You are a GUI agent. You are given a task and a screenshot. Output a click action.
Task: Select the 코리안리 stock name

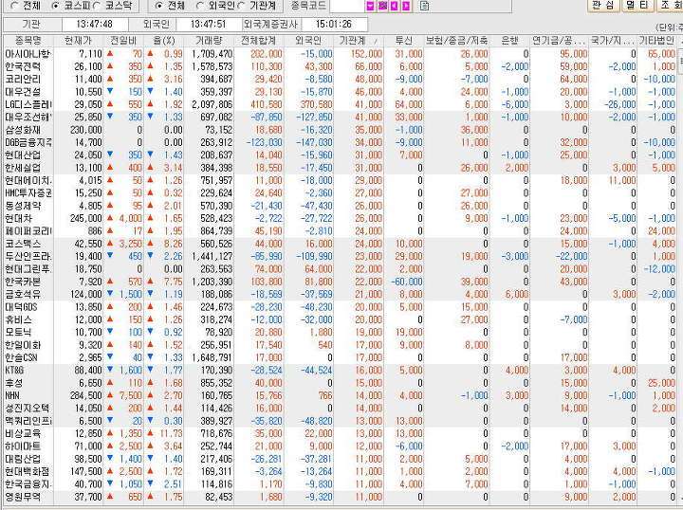pyautogui.click(x=23, y=80)
